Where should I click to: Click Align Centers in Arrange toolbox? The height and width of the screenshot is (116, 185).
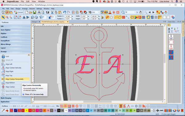coord(8,87)
